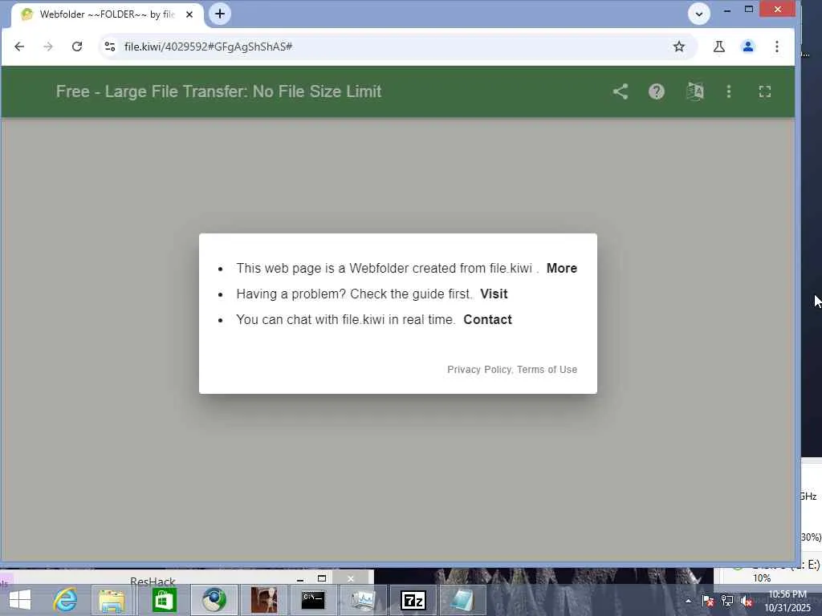Viewport: 822px width, 616px height.
Task: Select the Webfolder ~~FOLDER~~ tab
Action: click(x=108, y=14)
